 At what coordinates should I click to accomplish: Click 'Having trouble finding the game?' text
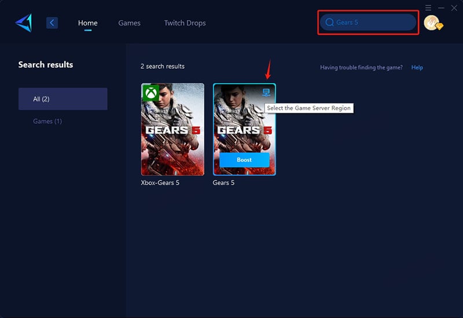361,67
